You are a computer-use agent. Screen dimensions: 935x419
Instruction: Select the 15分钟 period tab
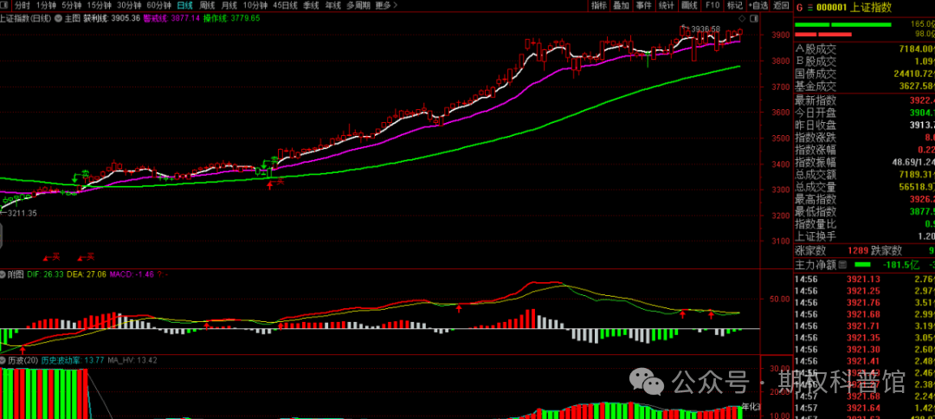coord(99,5)
